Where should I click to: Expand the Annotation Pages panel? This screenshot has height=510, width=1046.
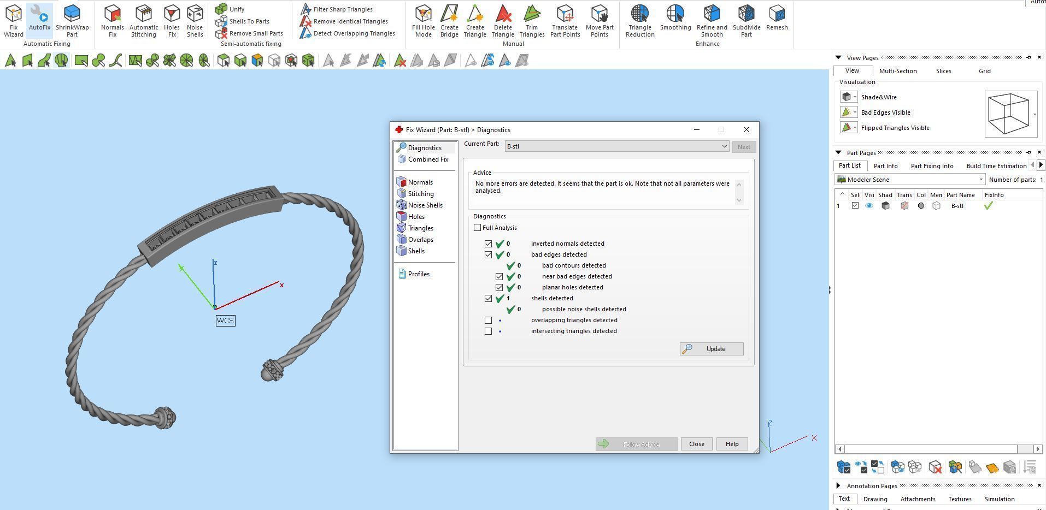click(838, 485)
